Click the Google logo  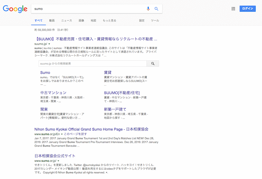click(x=15, y=9)
